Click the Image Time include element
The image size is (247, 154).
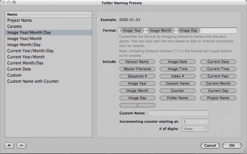[178, 69]
